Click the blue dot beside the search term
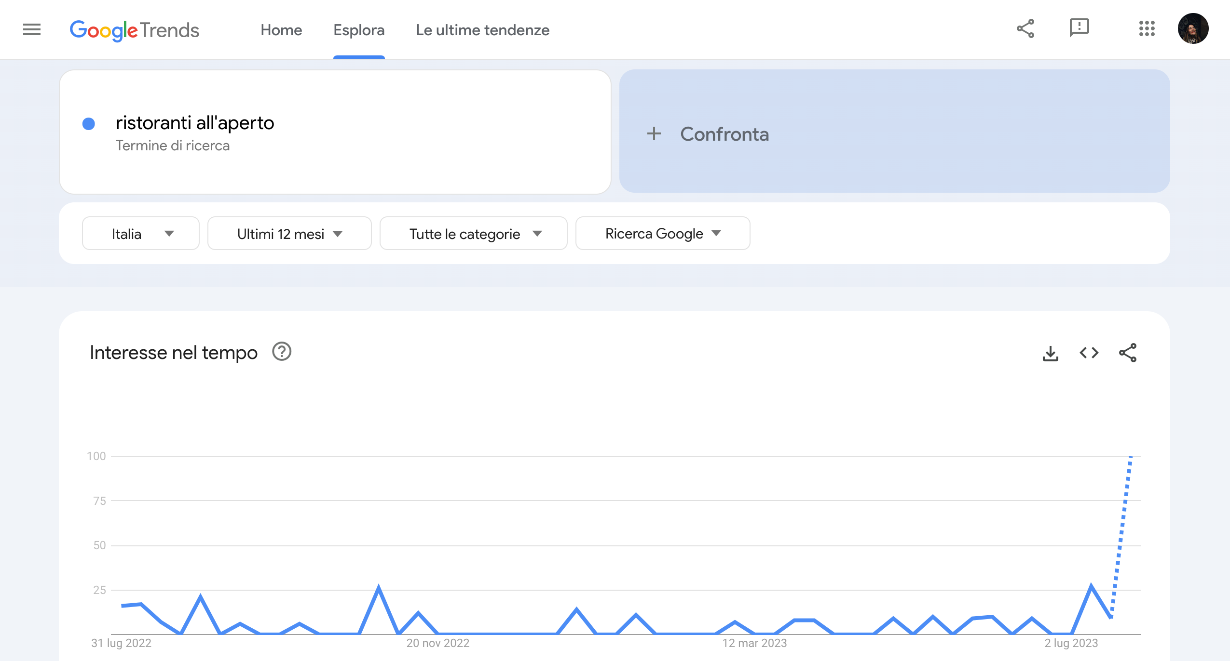 (89, 124)
